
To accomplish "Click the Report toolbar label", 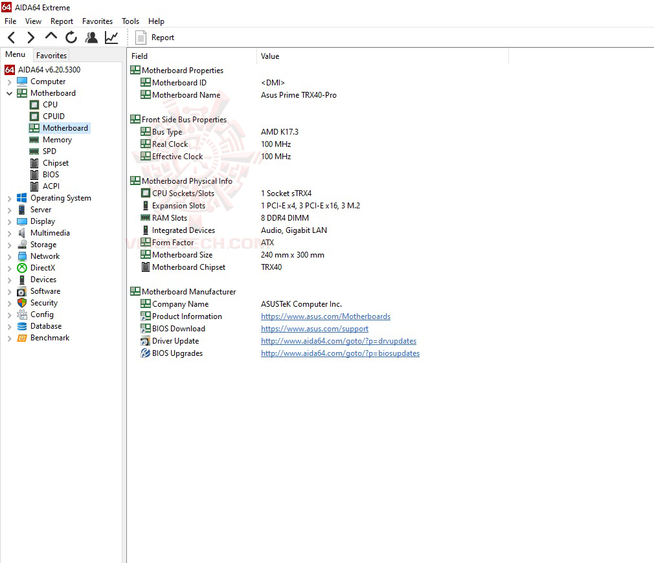I will (x=163, y=38).
